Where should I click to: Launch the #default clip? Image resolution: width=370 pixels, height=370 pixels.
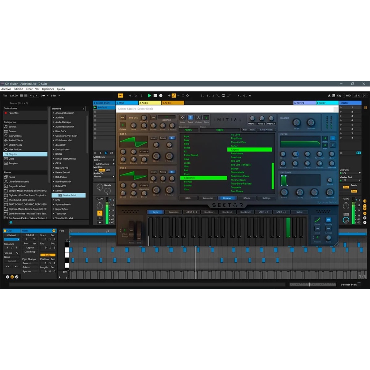tap(95, 107)
